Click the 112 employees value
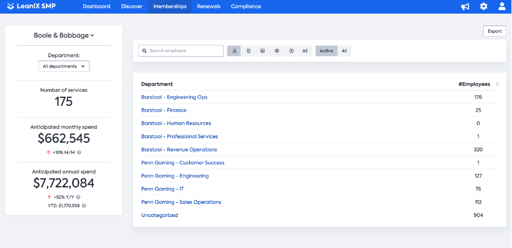 (478, 202)
